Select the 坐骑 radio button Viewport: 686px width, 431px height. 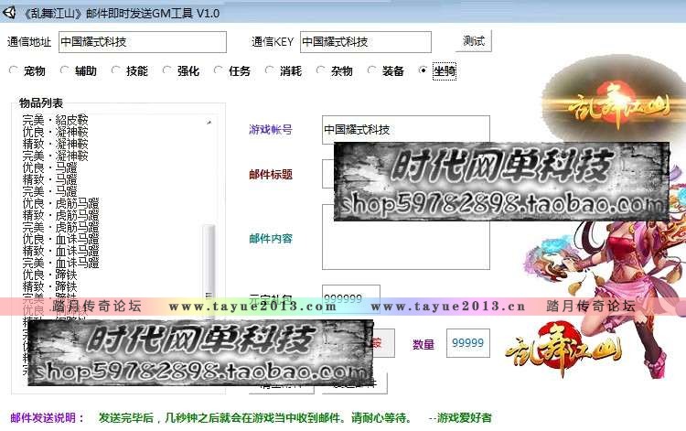coord(423,70)
